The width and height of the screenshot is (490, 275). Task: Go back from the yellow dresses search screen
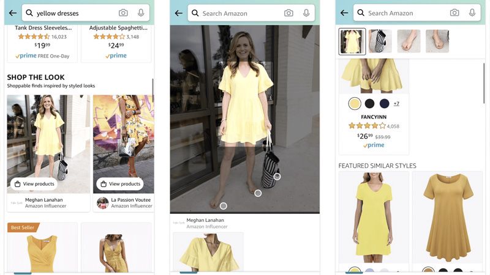pos(13,13)
